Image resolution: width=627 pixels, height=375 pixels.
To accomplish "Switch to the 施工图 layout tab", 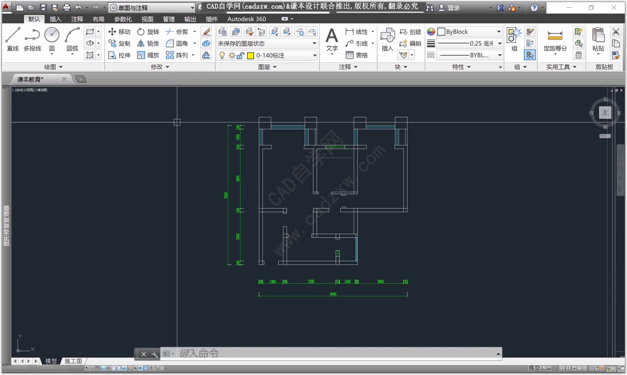I will point(73,361).
